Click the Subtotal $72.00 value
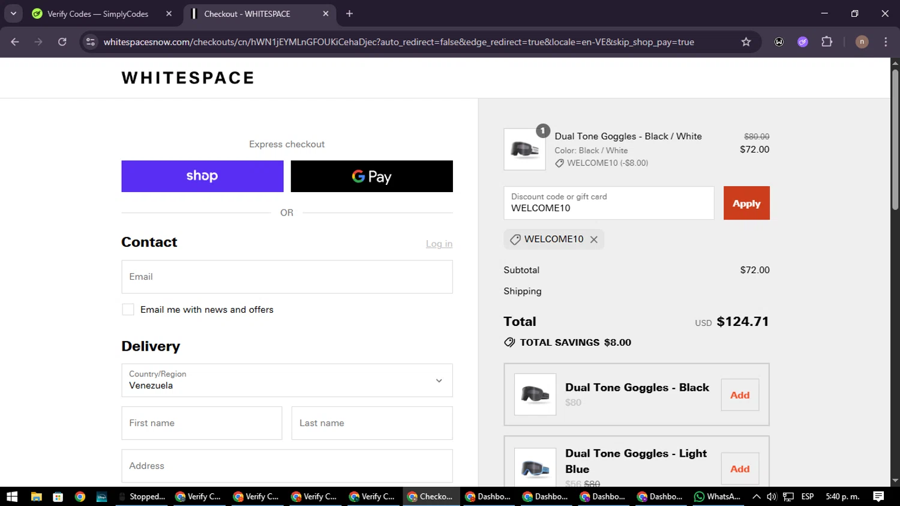Screen dimensions: 900x506 tap(755, 270)
